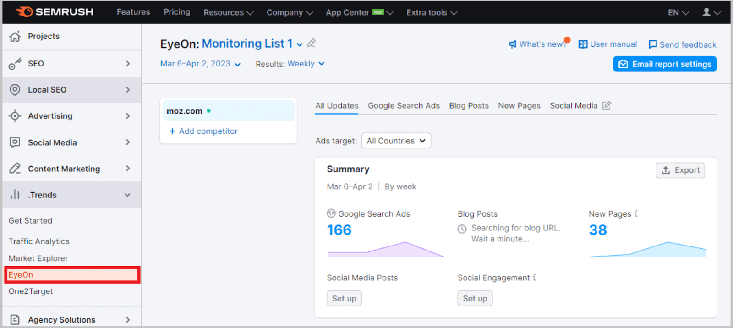Click the user account profile icon
The height and width of the screenshot is (328, 733).
coord(707,12)
